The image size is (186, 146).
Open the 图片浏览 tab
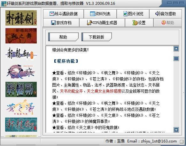(x=133, y=14)
